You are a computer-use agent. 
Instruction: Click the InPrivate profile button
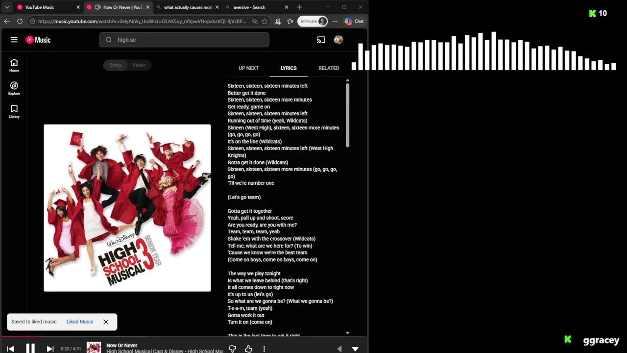tap(313, 21)
